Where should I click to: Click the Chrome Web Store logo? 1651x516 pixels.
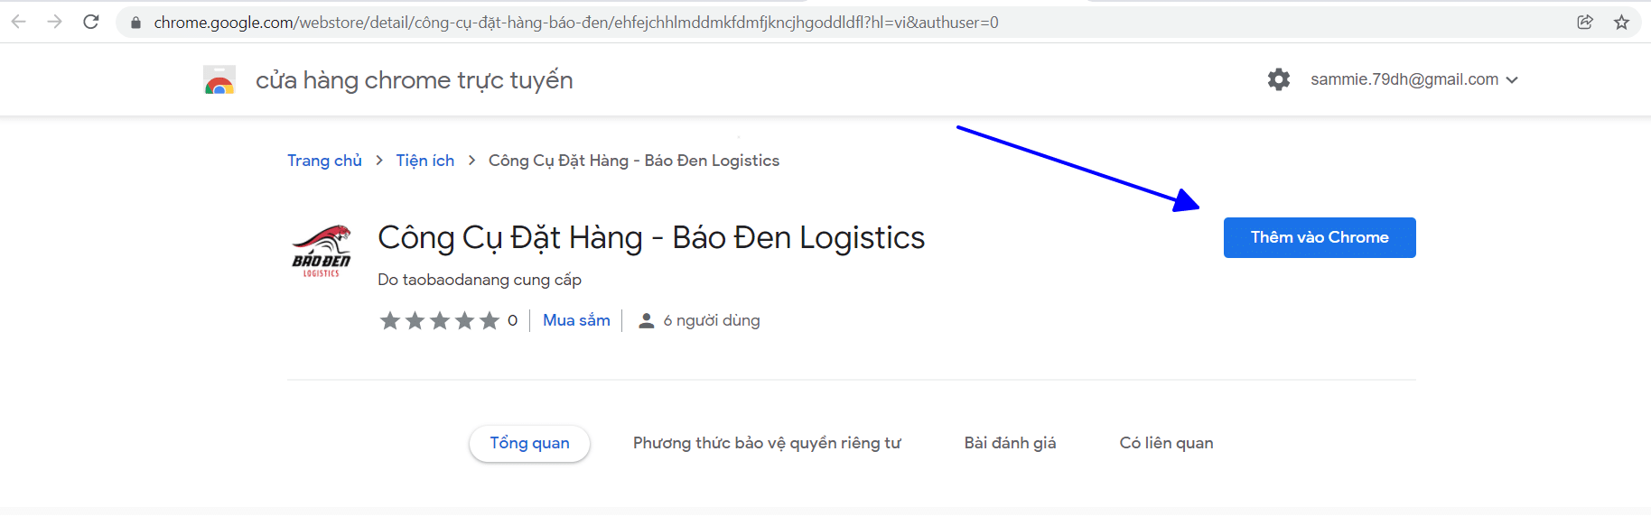[219, 80]
